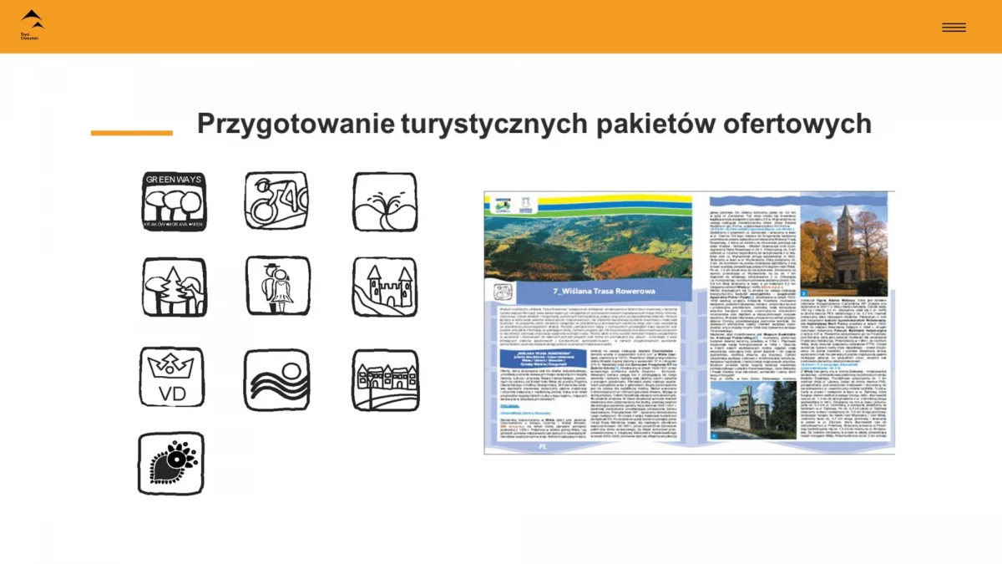1002x564 pixels.
Task: Click the decorative hedgehog ornament pictogram
Action: tap(171, 464)
